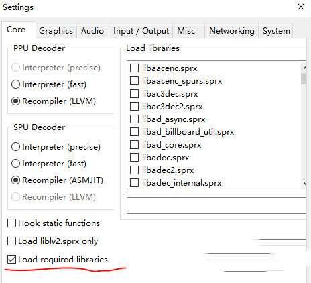Click the library list scrollbar thumb
311x283 pixels.
coord(303,78)
